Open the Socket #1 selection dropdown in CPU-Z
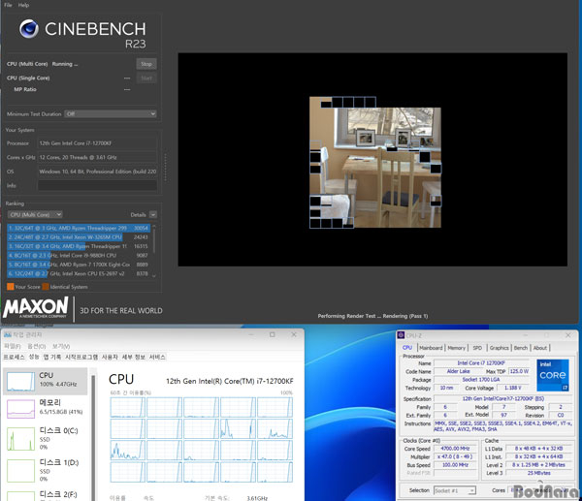This screenshot has height=501, width=582. [455, 490]
